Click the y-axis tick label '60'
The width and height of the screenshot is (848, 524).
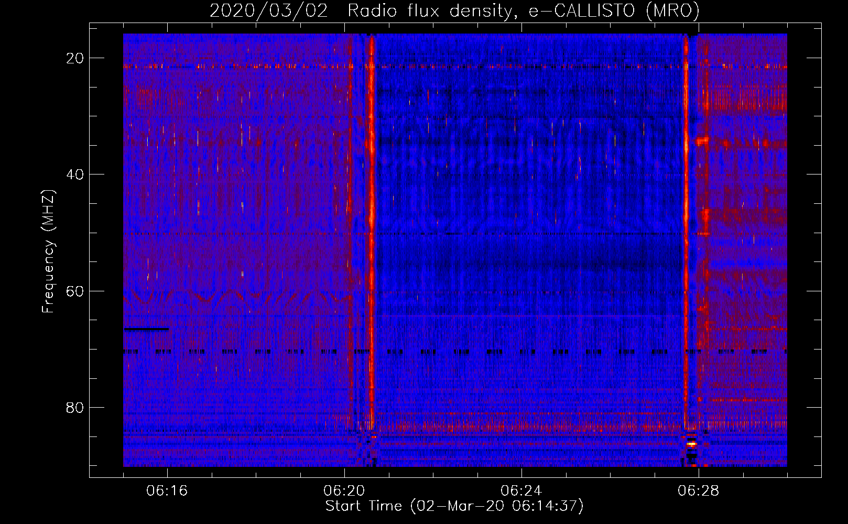pyautogui.click(x=75, y=291)
